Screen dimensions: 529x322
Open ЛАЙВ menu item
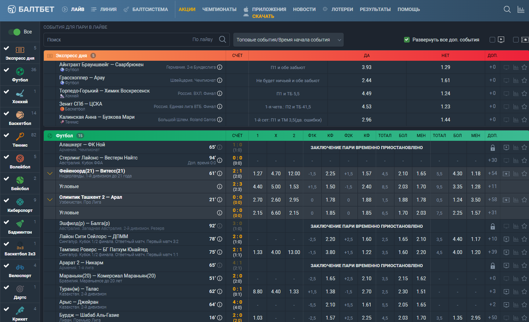(x=73, y=9)
